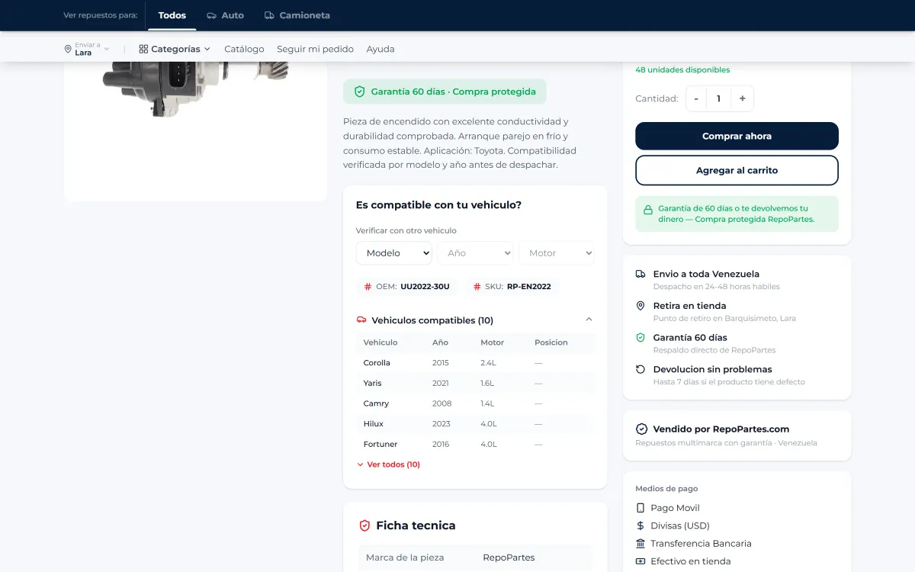Open the Ayuda page
Image resolution: width=915 pixels, height=572 pixels.
coord(380,49)
